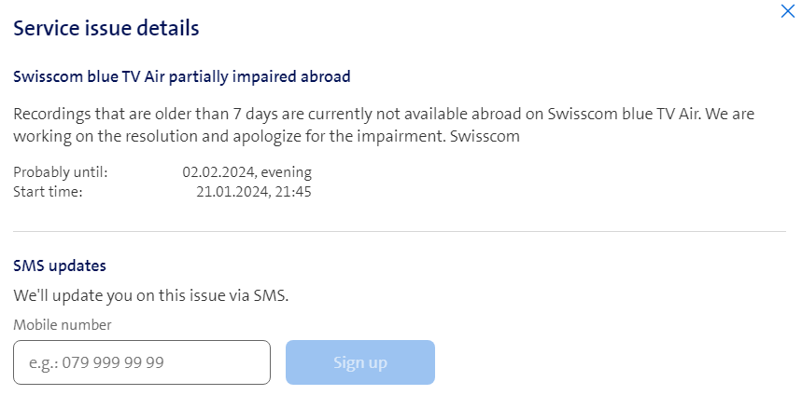Select the "Swisscom blue TV Air partially impaired abroad" heading
Viewport: 802px width, 395px height.
click(x=182, y=76)
